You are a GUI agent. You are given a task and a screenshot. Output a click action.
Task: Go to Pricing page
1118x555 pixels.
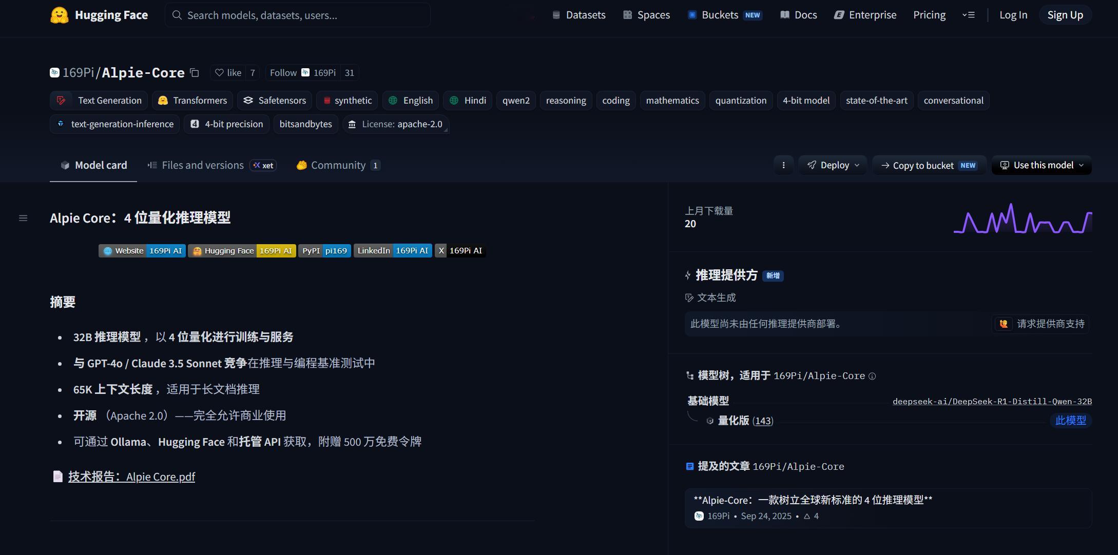[929, 15]
